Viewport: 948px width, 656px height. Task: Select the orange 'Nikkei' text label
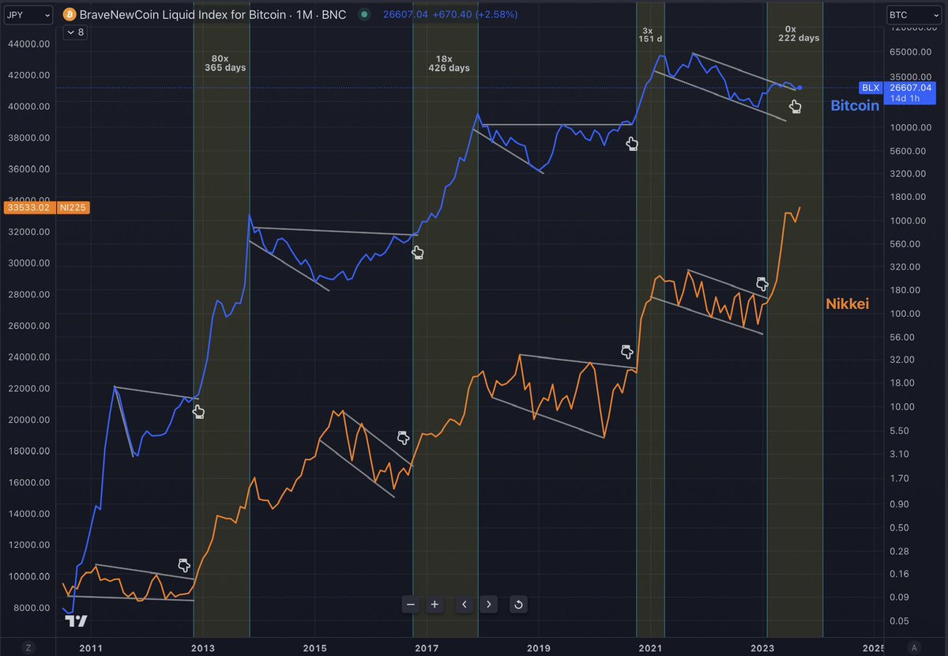[x=848, y=303]
